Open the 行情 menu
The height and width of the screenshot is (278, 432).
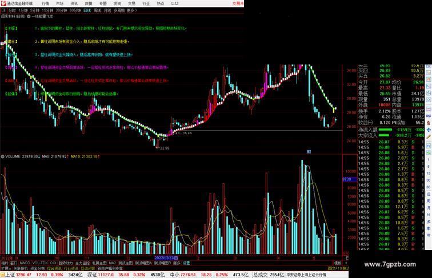45,3
